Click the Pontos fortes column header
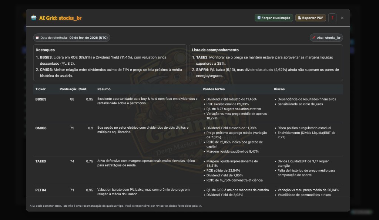Image resolution: width=379 pixels, height=220 pixels. 214,89
